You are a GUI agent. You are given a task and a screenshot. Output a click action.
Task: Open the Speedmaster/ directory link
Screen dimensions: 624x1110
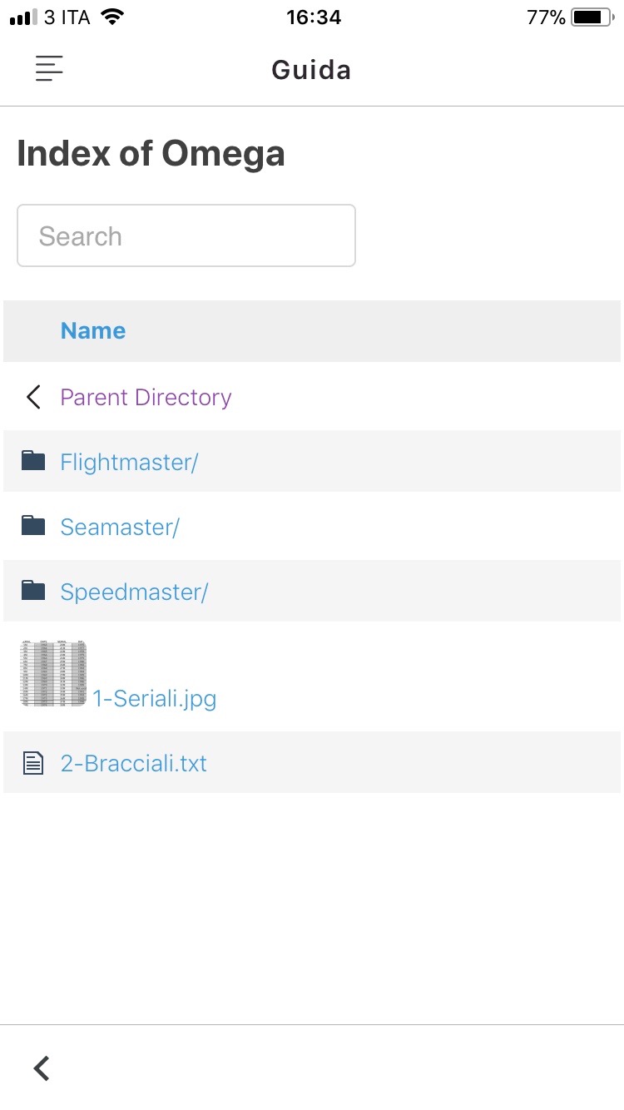coord(134,592)
